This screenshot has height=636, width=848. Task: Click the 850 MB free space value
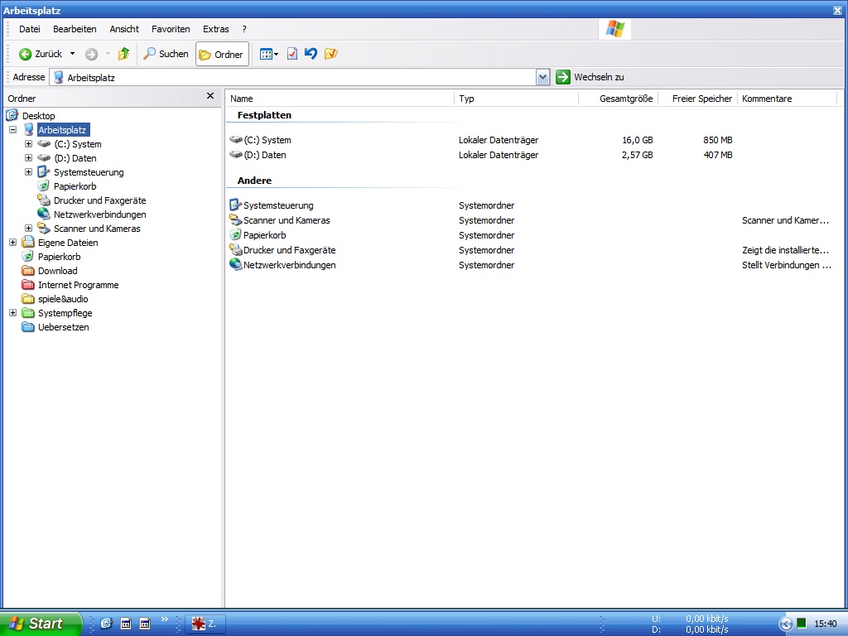[718, 139]
